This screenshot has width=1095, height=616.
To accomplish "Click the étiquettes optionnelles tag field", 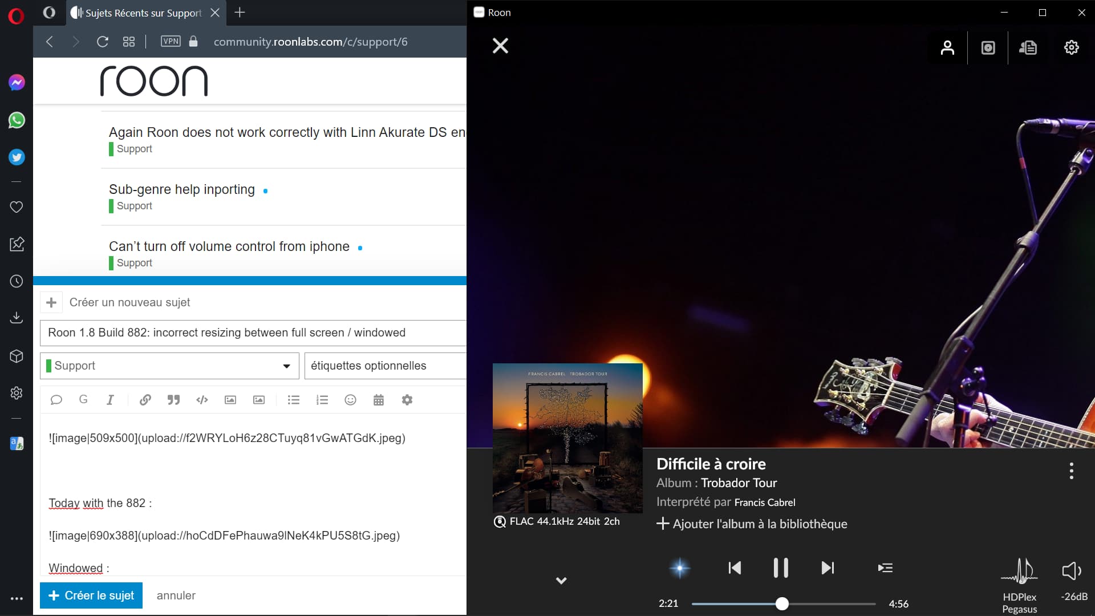I will click(x=386, y=366).
